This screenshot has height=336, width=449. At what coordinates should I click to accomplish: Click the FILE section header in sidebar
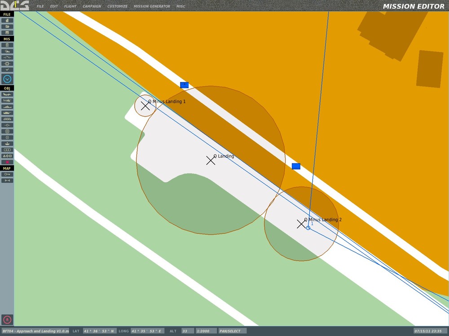[x=7, y=14]
